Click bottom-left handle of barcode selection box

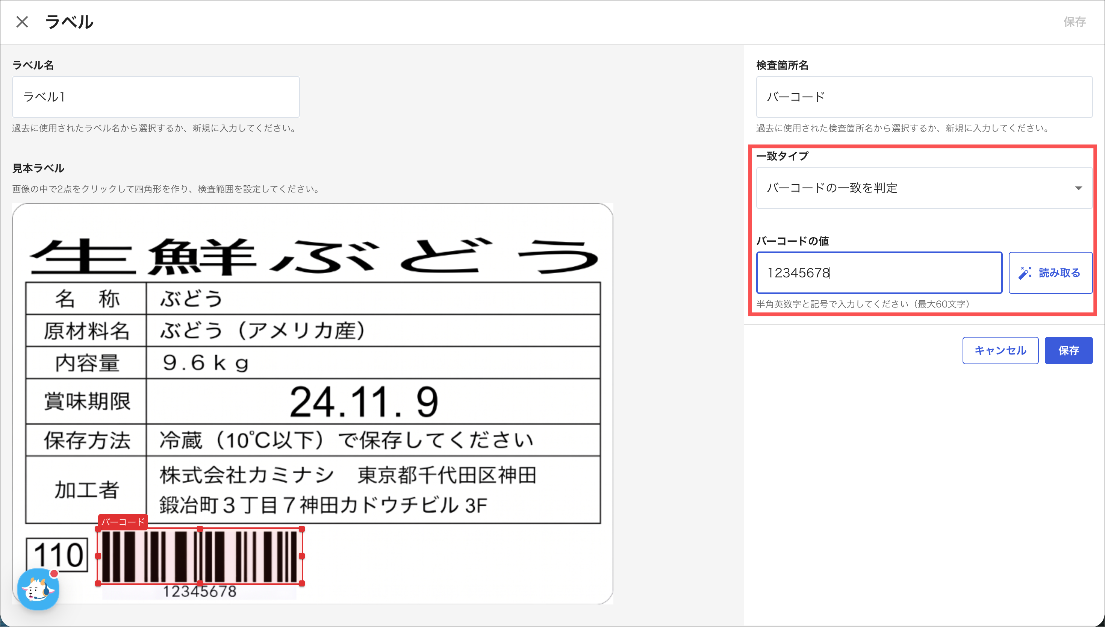(x=98, y=583)
